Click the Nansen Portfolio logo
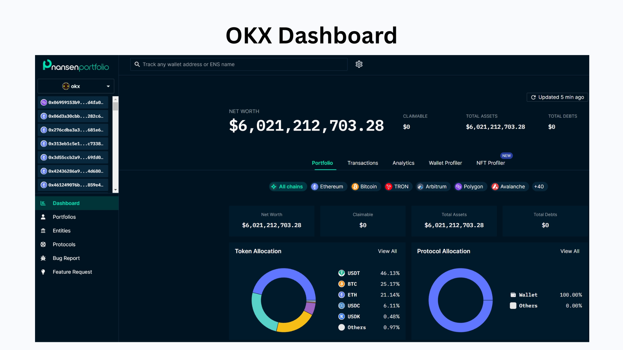 (76, 65)
